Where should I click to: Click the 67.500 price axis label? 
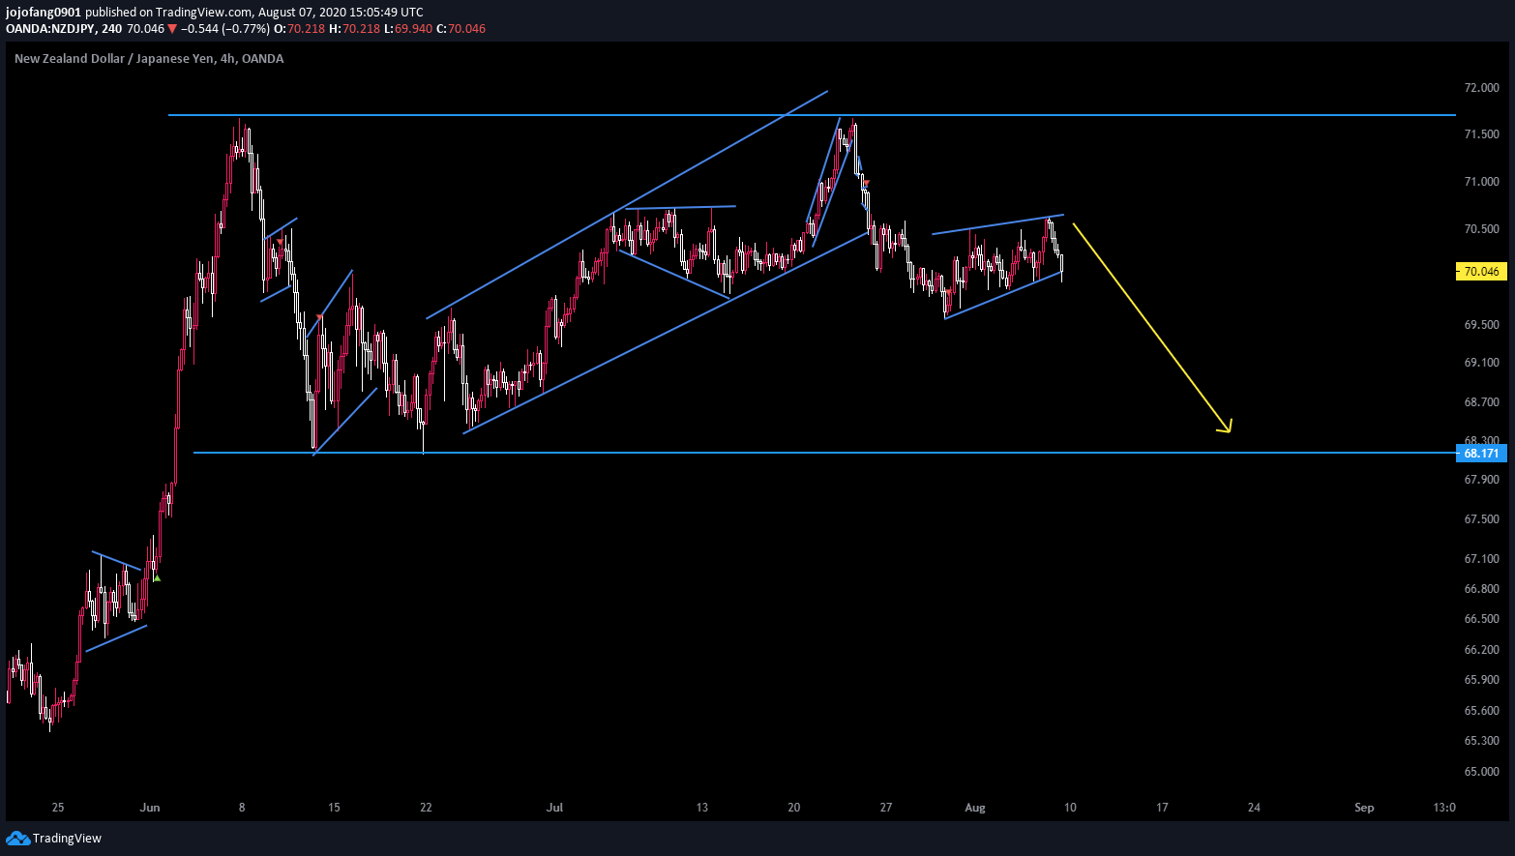point(1481,519)
